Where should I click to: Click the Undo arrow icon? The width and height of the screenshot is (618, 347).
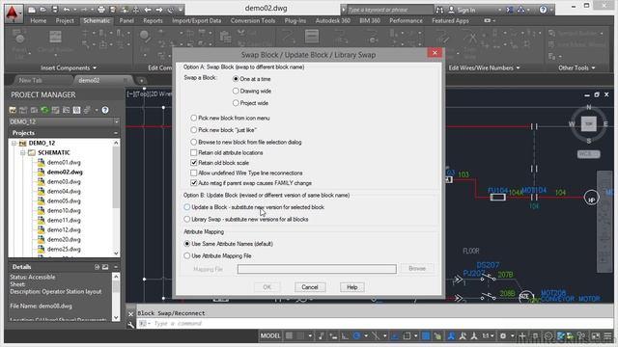click(67, 10)
